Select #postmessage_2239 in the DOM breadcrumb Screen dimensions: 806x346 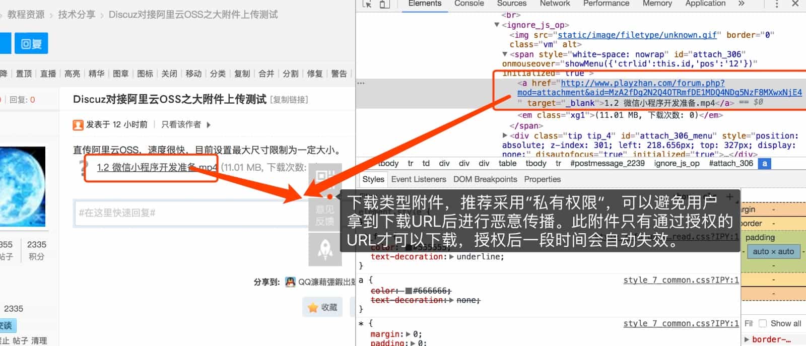click(608, 163)
